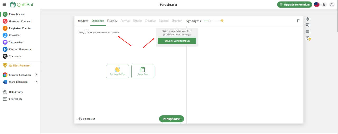This screenshot has width=338, height=134.
Task: Click external link icon beside Word Extension
Action: tap(36, 82)
